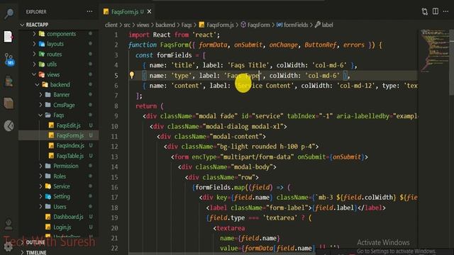This screenshot has height=255, width=454.
Task: Click 'multipart/form-data' on line 13
Action: 257,157
